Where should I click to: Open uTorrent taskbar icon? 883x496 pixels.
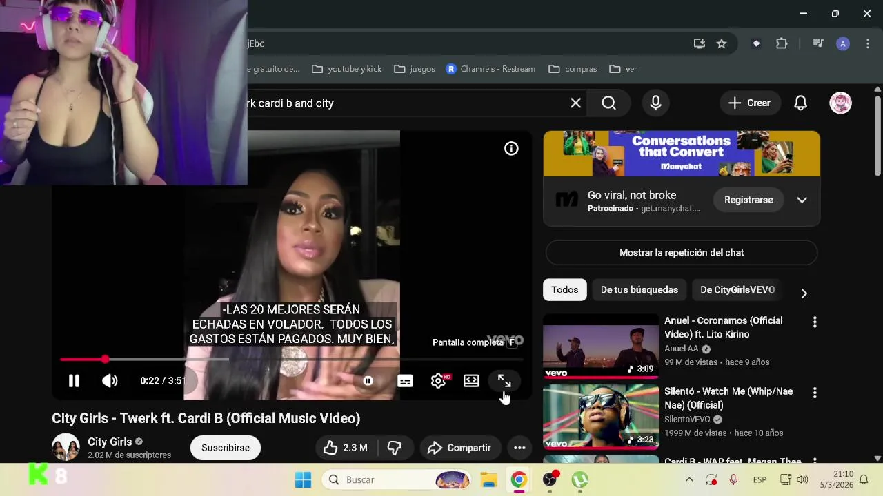point(579,479)
